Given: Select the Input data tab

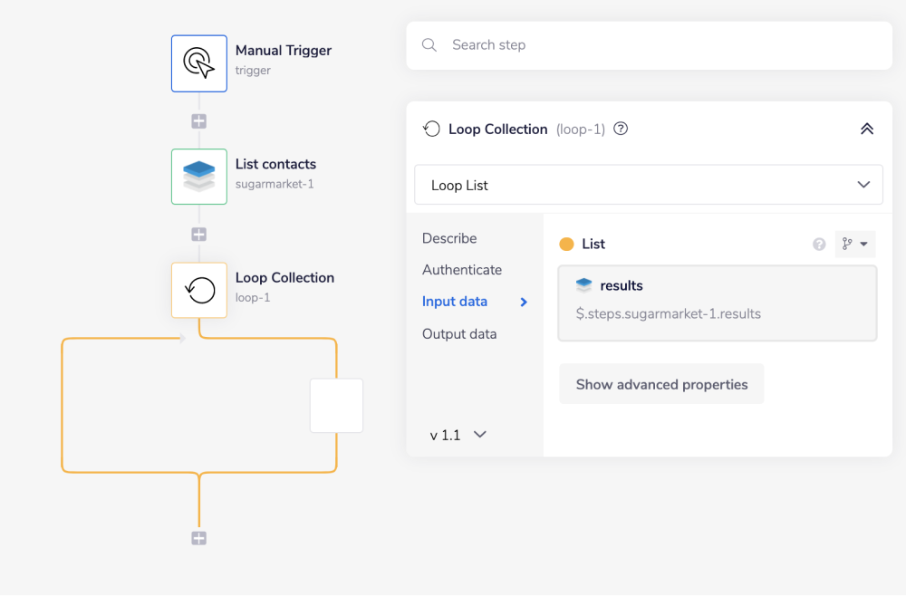Looking at the screenshot, I should 455,302.
